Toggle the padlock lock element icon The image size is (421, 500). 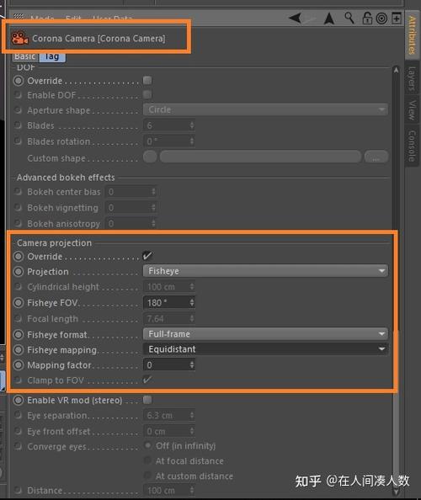[x=367, y=19]
